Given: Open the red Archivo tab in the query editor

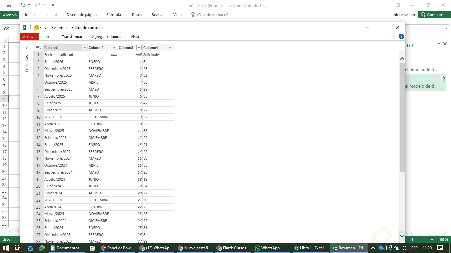Looking at the screenshot, I should (29, 37).
